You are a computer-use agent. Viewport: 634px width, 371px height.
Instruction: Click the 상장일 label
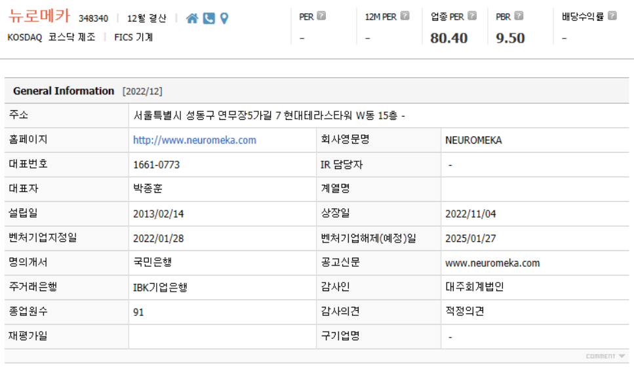(x=335, y=213)
